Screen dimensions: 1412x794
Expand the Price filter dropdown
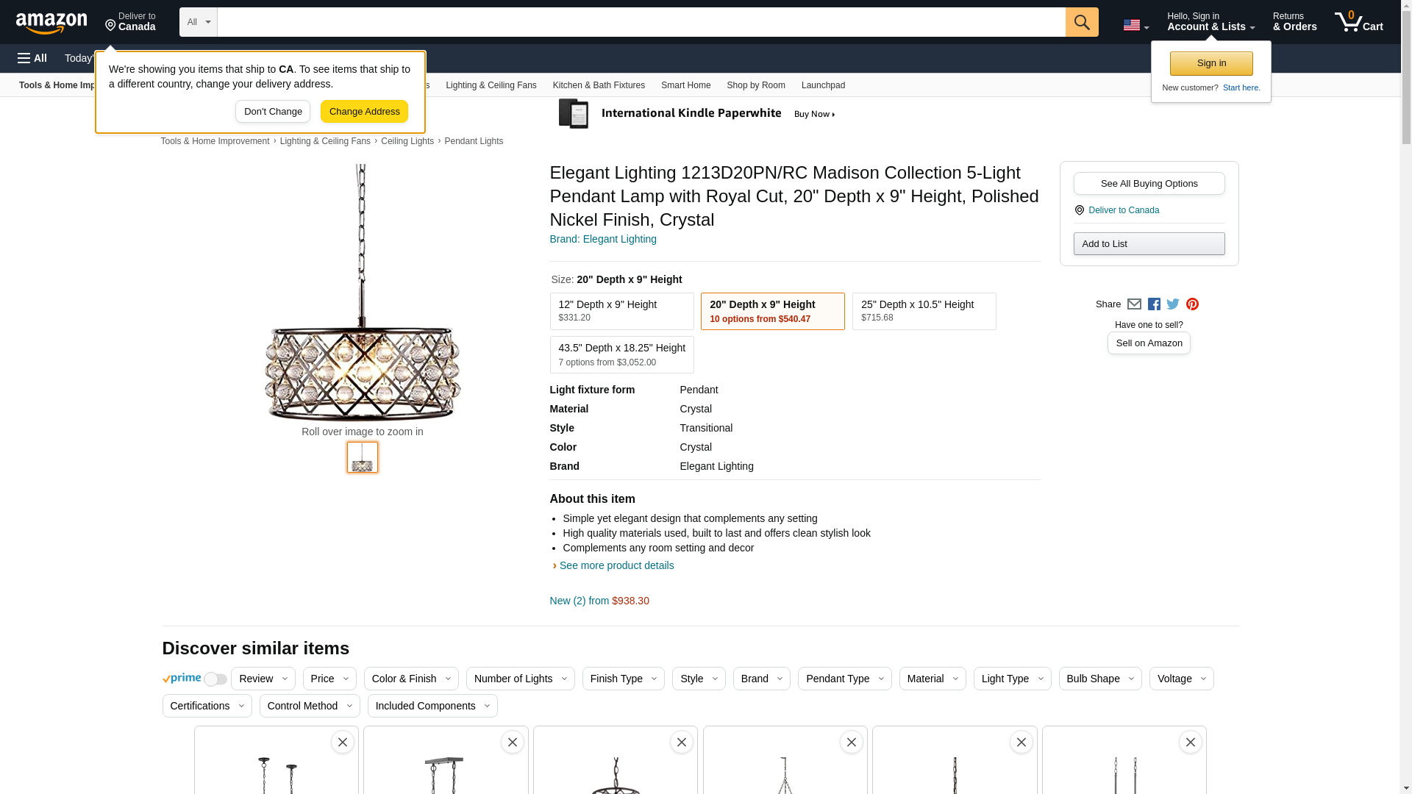coord(329,679)
